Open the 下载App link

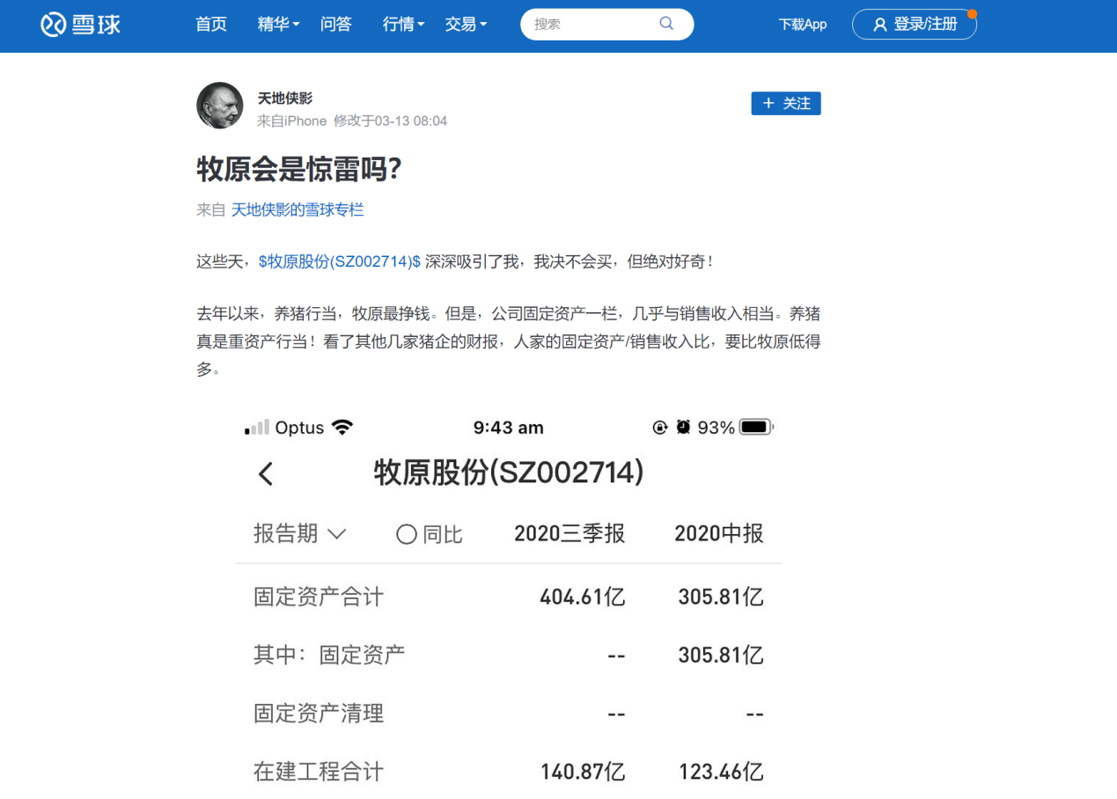click(803, 25)
